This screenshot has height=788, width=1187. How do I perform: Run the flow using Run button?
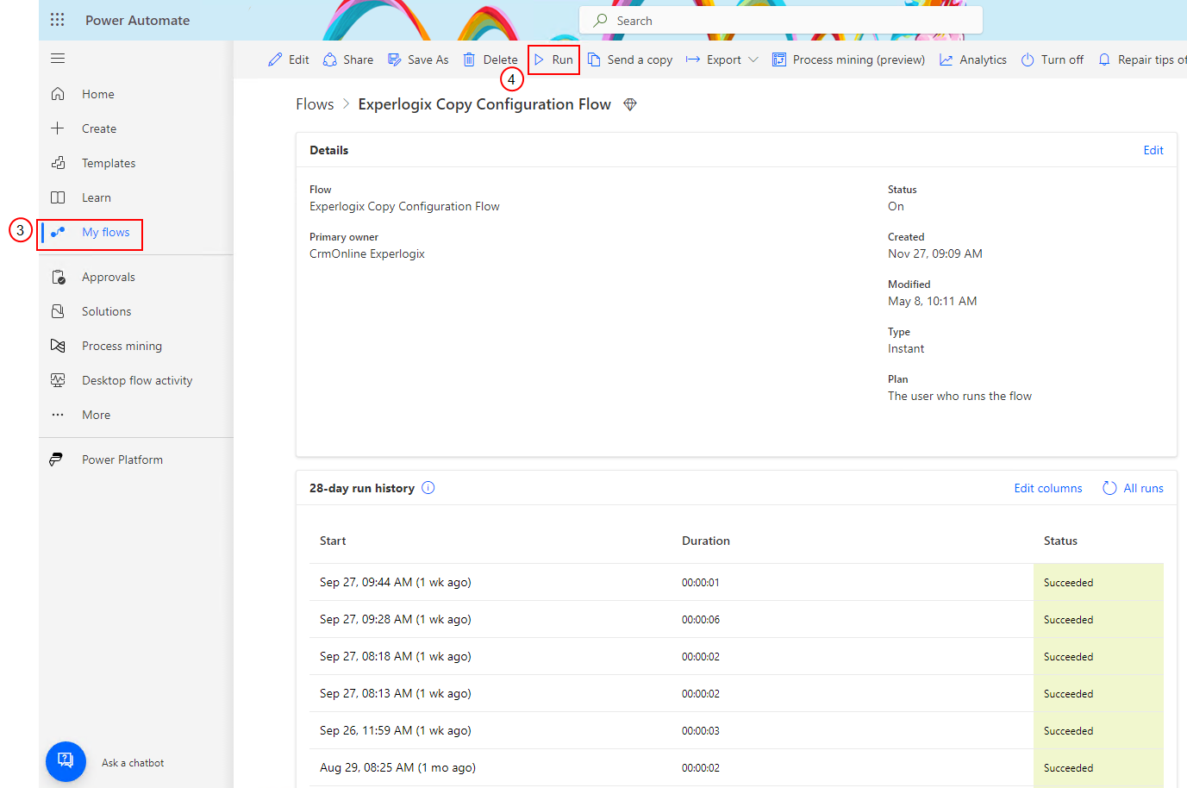[x=553, y=59]
